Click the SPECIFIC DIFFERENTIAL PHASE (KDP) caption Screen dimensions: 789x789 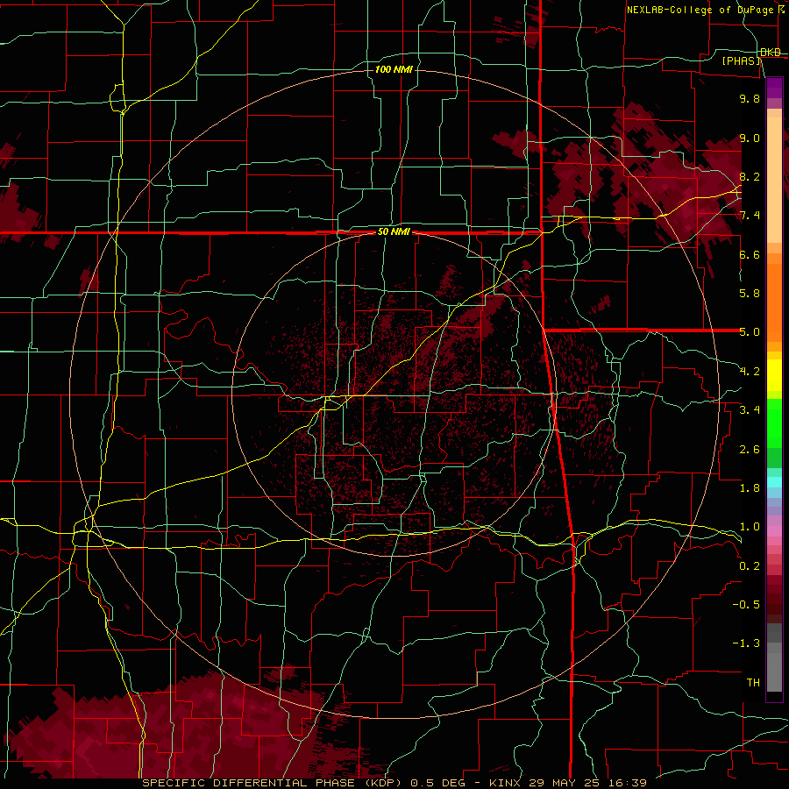click(x=274, y=783)
